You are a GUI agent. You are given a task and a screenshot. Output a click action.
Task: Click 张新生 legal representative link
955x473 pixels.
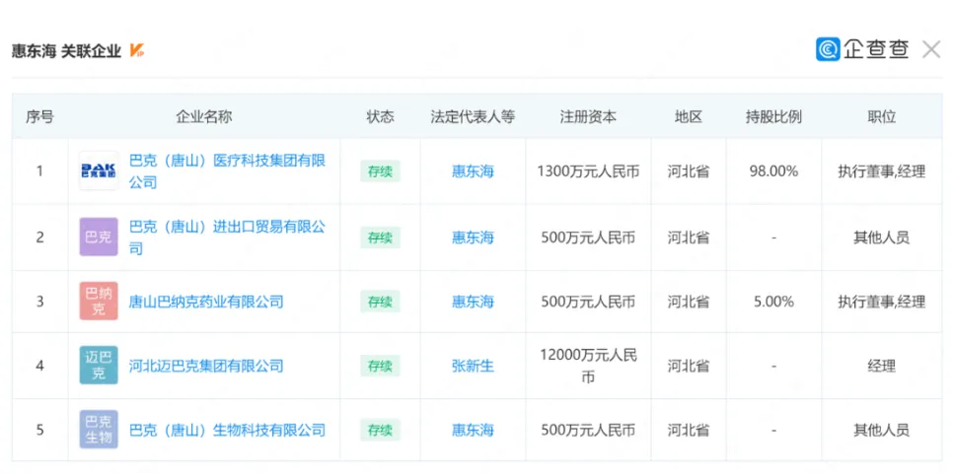[473, 366]
